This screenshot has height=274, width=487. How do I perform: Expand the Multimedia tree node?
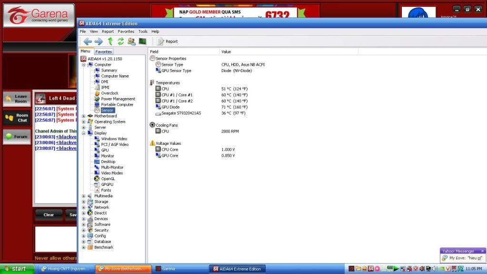coord(84,196)
